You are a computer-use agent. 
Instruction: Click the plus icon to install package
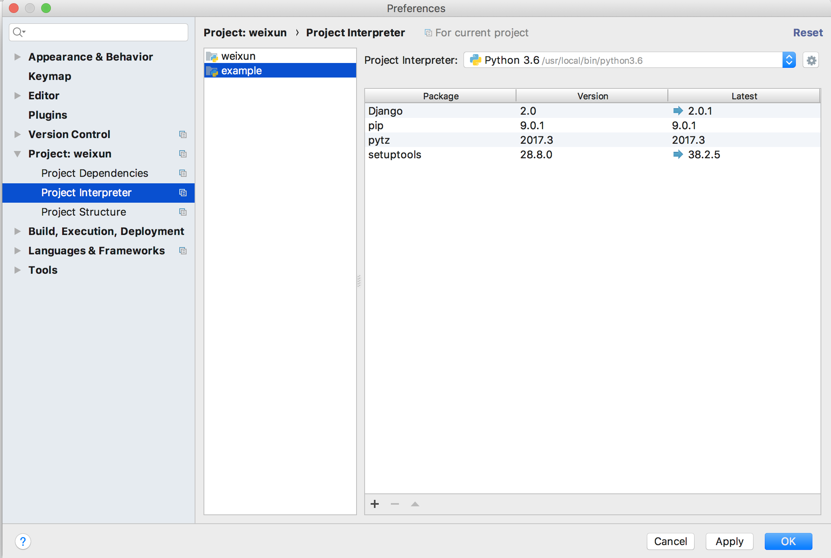[x=375, y=504]
